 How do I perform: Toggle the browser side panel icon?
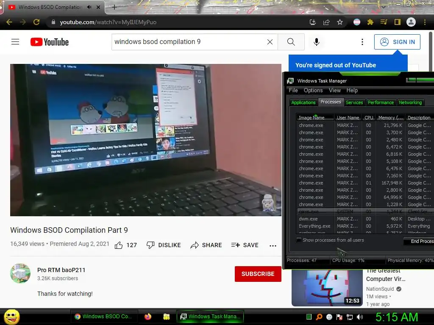tap(398, 22)
